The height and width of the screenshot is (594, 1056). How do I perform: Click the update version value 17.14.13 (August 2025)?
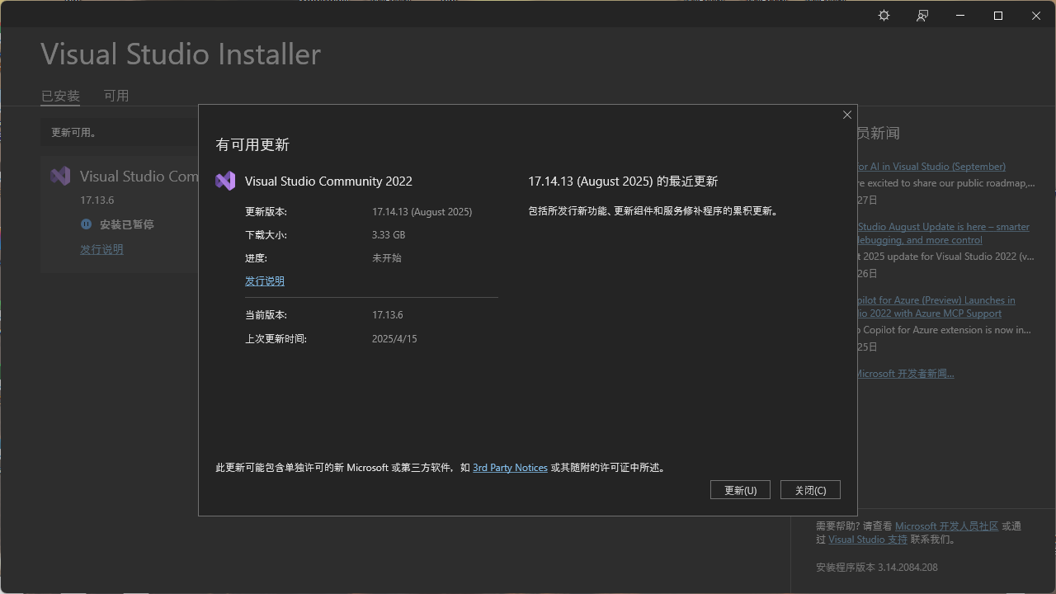[422, 212]
